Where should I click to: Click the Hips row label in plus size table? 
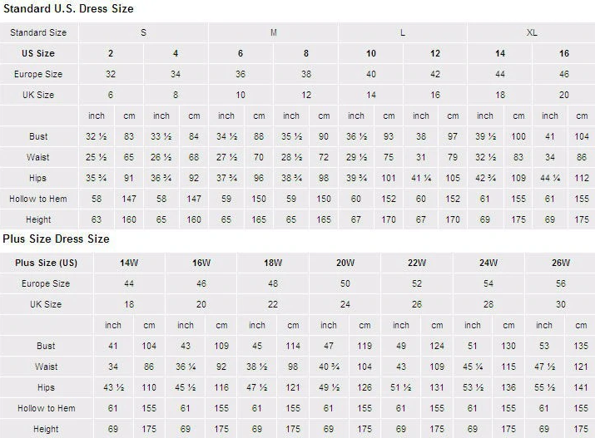(47, 387)
